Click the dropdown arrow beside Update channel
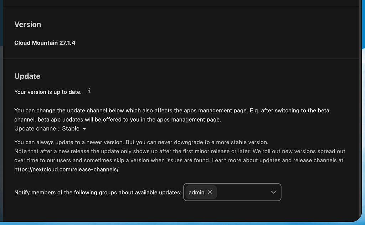The image size is (365, 225). point(84,129)
